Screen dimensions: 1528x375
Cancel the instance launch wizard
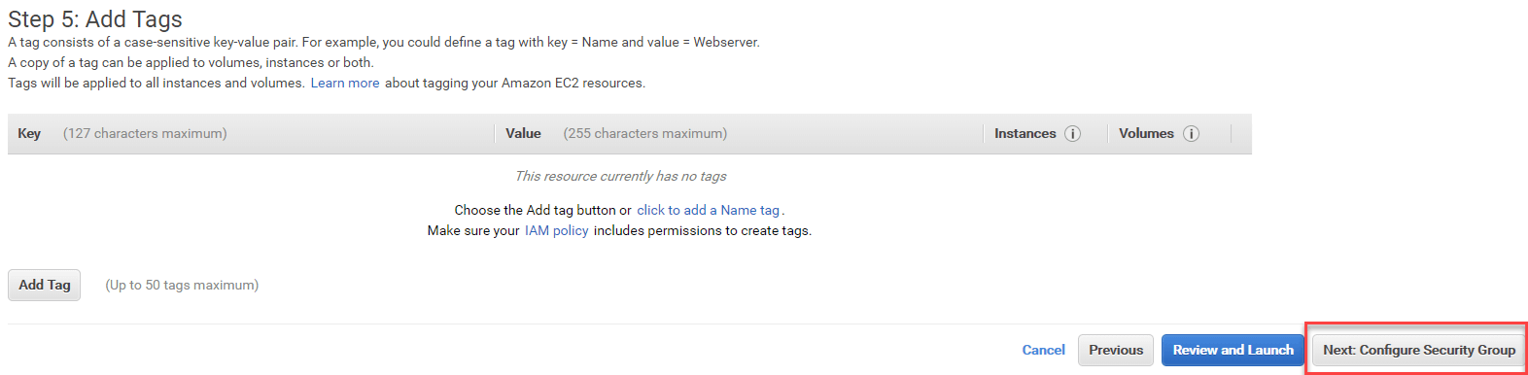pos(1043,350)
